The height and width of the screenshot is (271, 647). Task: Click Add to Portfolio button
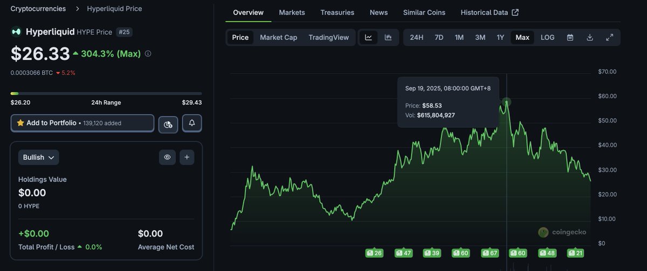[82, 123]
